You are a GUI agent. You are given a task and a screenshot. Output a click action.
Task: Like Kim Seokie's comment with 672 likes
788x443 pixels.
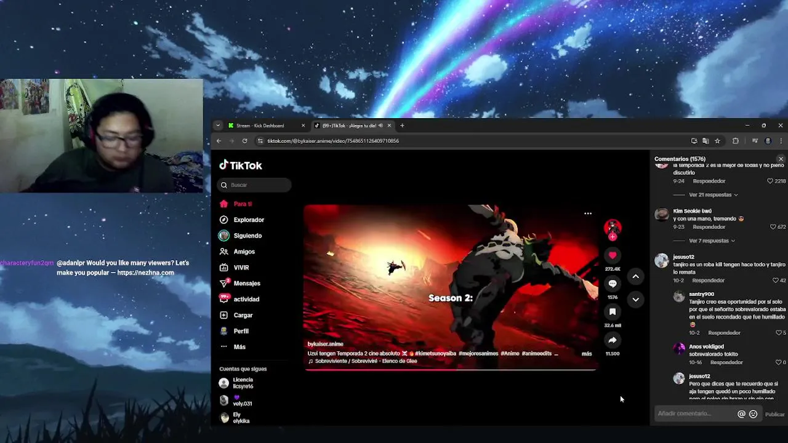coord(773,227)
